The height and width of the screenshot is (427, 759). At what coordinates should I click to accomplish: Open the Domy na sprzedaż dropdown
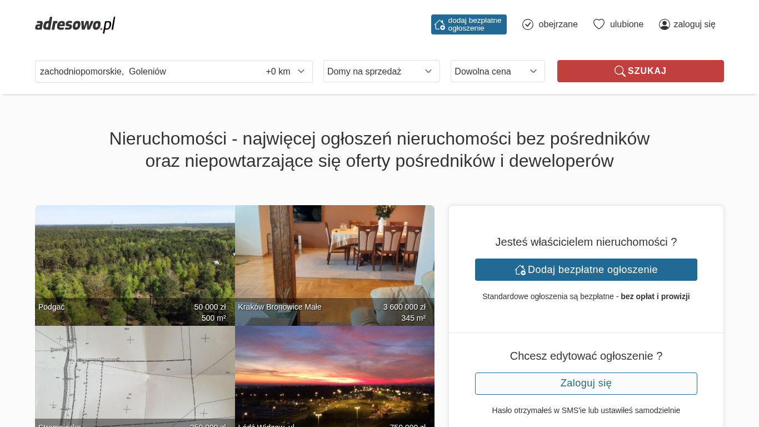pos(381,71)
